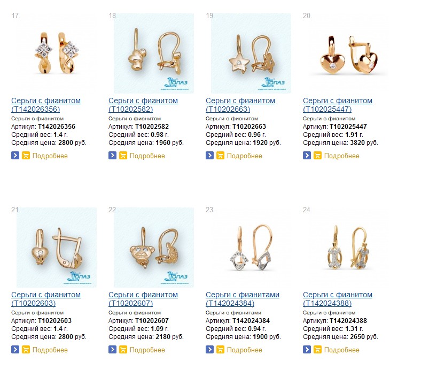
Task: Open star-shaped earrings thumbnail number 19
Action: [251, 53]
